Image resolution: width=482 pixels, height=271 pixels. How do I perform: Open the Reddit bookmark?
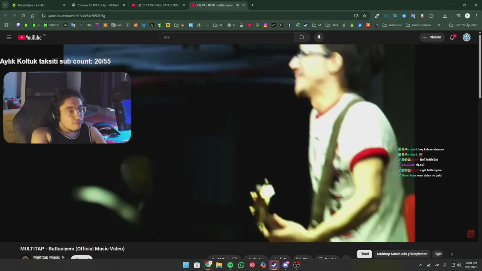click(x=136, y=25)
